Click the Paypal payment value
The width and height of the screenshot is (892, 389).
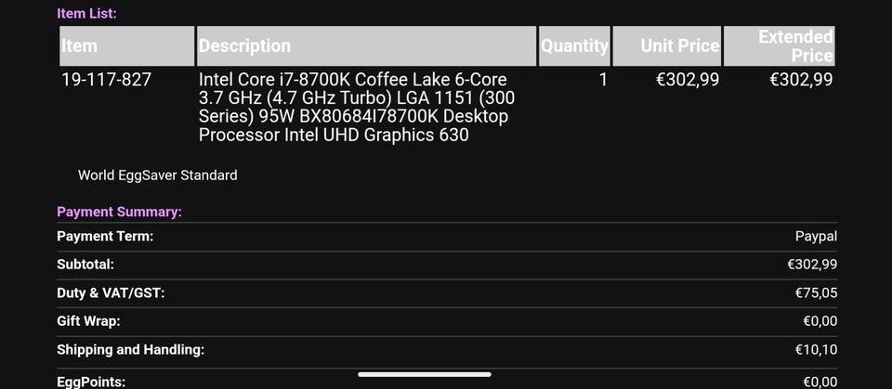[x=816, y=237]
